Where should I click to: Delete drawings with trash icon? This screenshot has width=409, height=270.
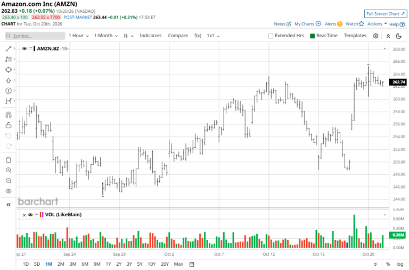pos(9,160)
